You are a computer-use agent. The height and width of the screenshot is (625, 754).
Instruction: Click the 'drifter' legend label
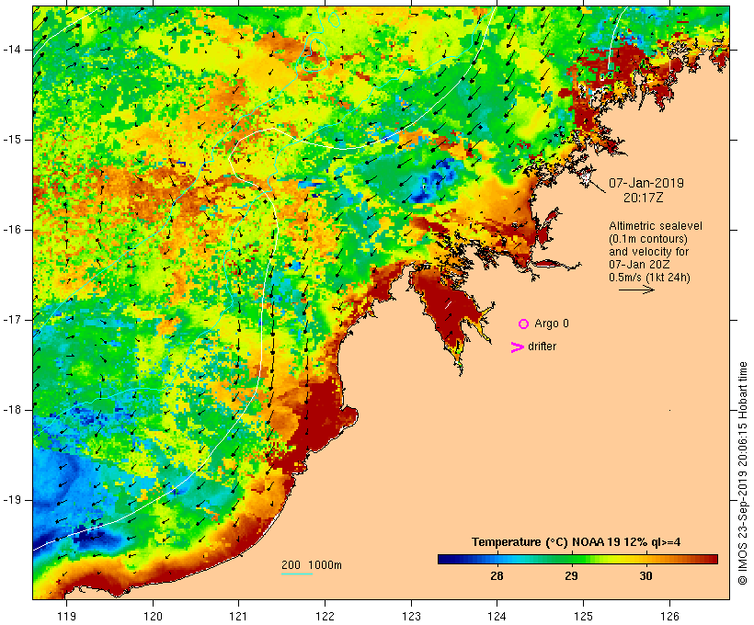[542, 347]
